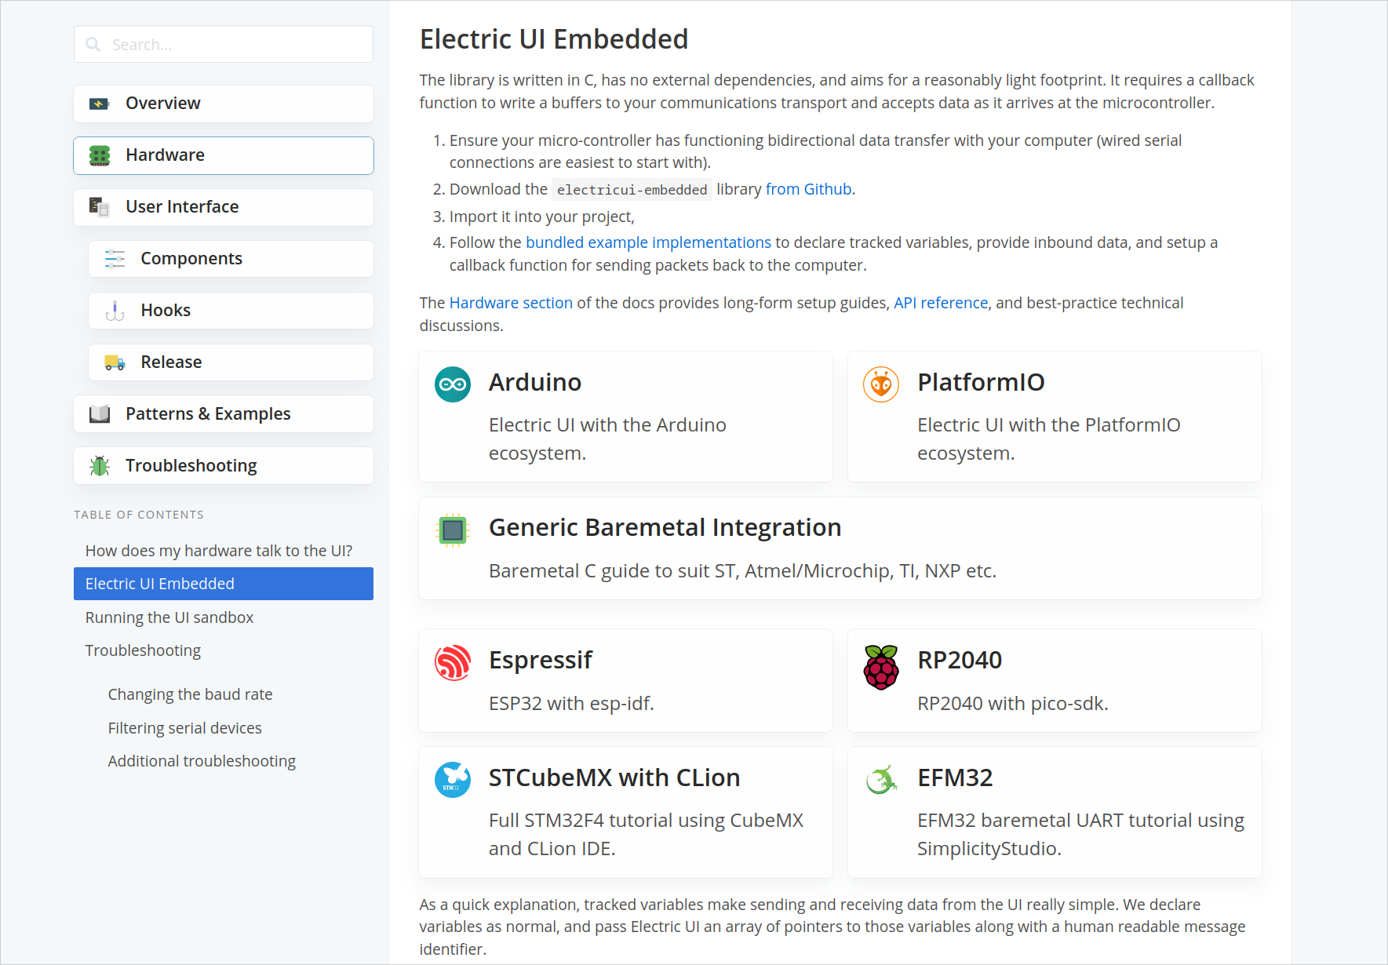
Task: Focus the Search input field
Action: [x=224, y=45]
